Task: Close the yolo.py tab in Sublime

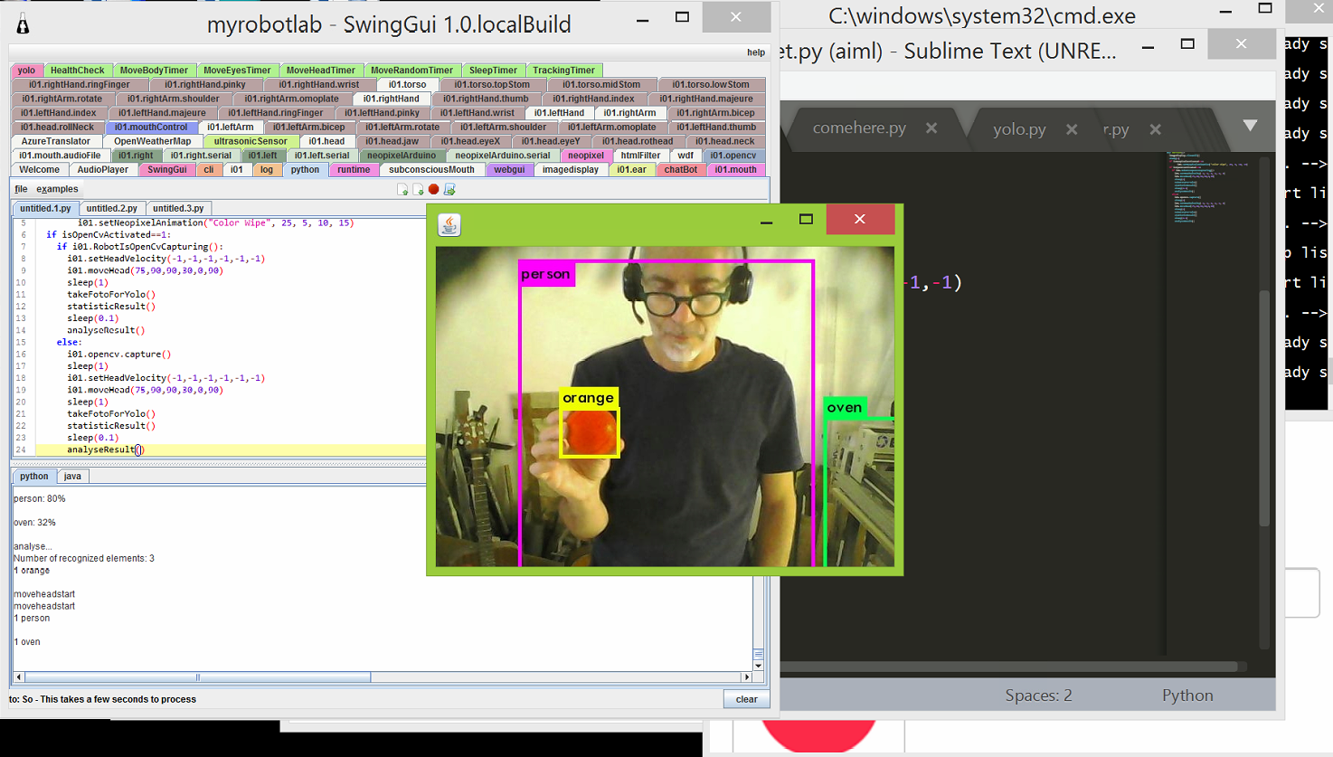Action: tap(1072, 129)
